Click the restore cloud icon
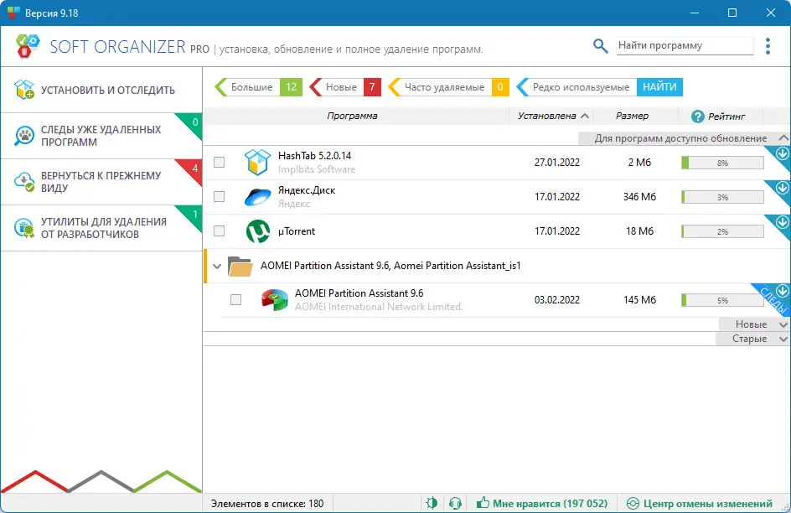Viewport: 791px width, 513px height. [24, 182]
